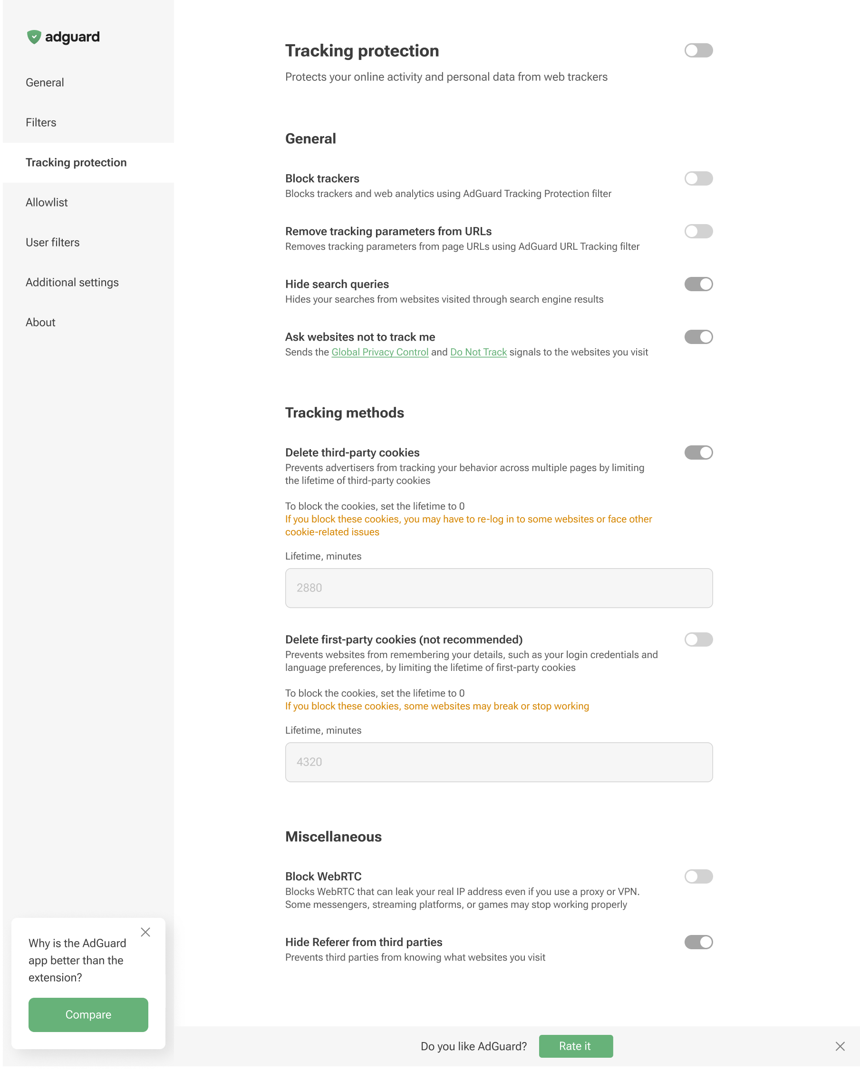Click the third-party cookie lifetime field
The height and width of the screenshot is (1072, 860).
click(x=499, y=588)
